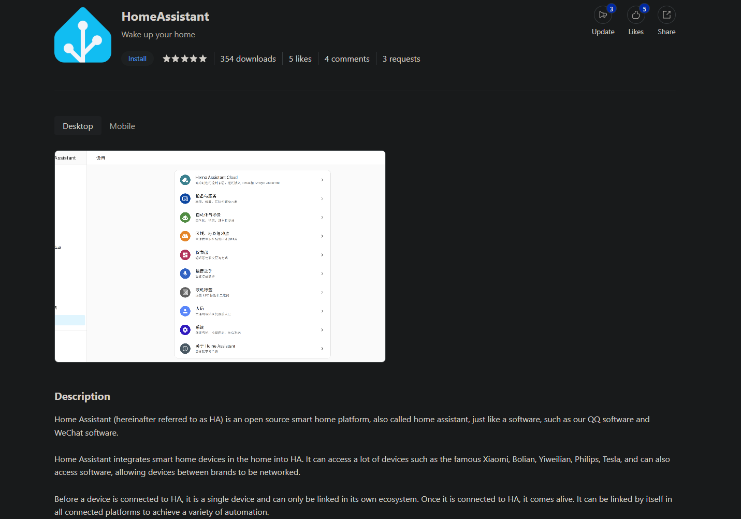Viewport: 741px width, 519px height.
Task: Click the Description heading
Action: click(x=82, y=396)
